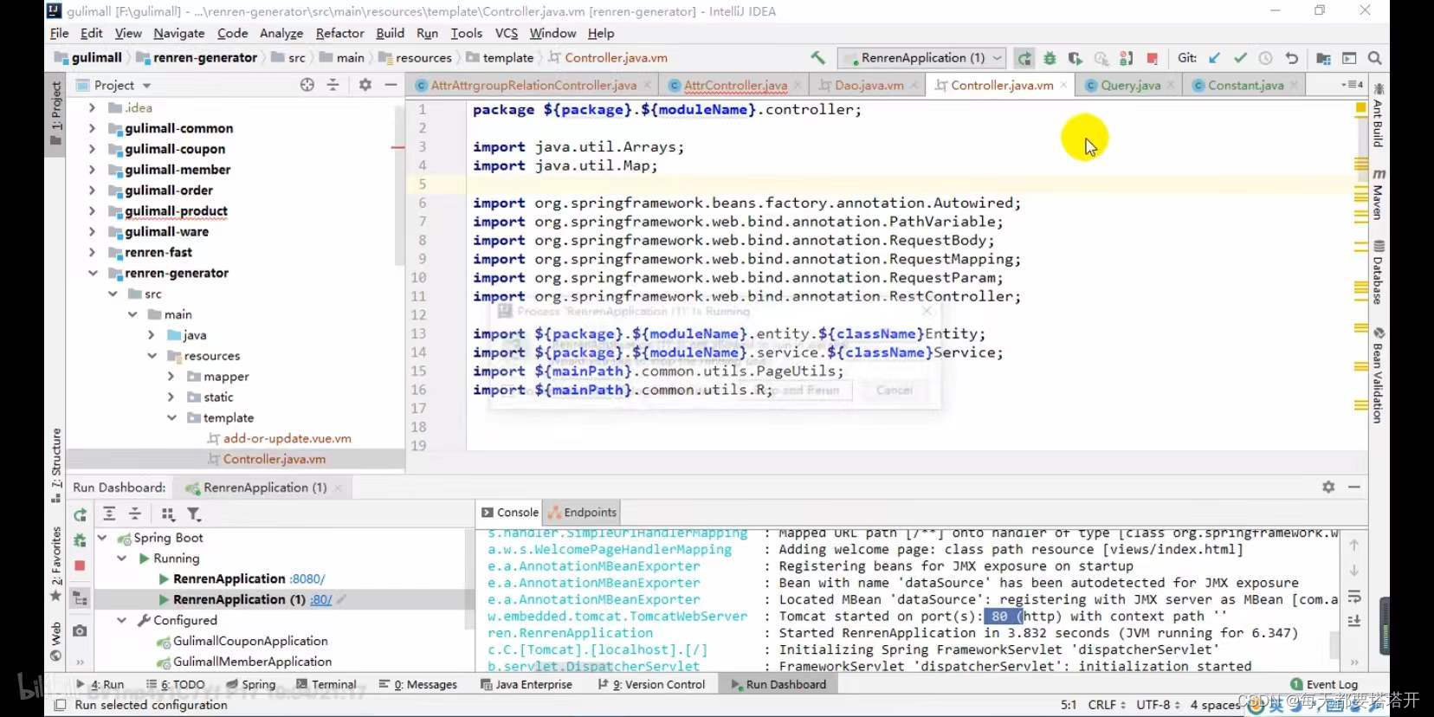Open the :8080/ link for RenrenApplication
The height and width of the screenshot is (717, 1434).
[x=307, y=578]
